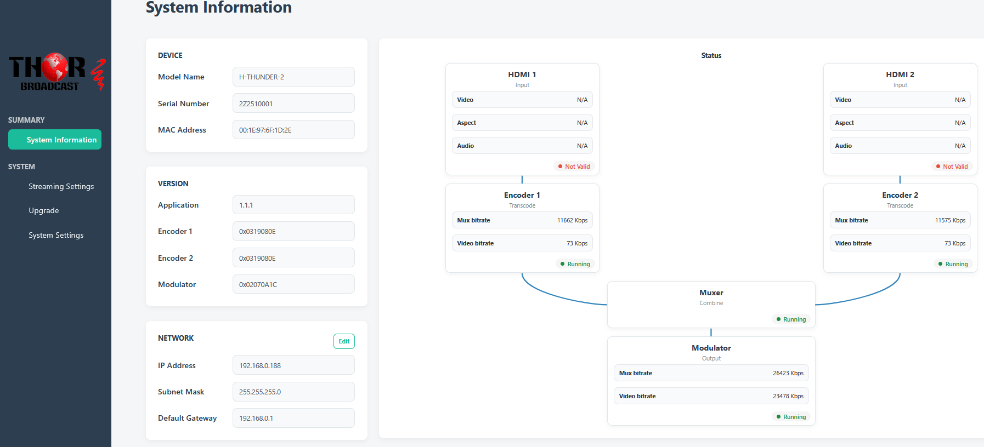Image resolution: width=984 pixels, height=447 pixels.
Task: Click the Application version field
Action: tap(293, 205)
